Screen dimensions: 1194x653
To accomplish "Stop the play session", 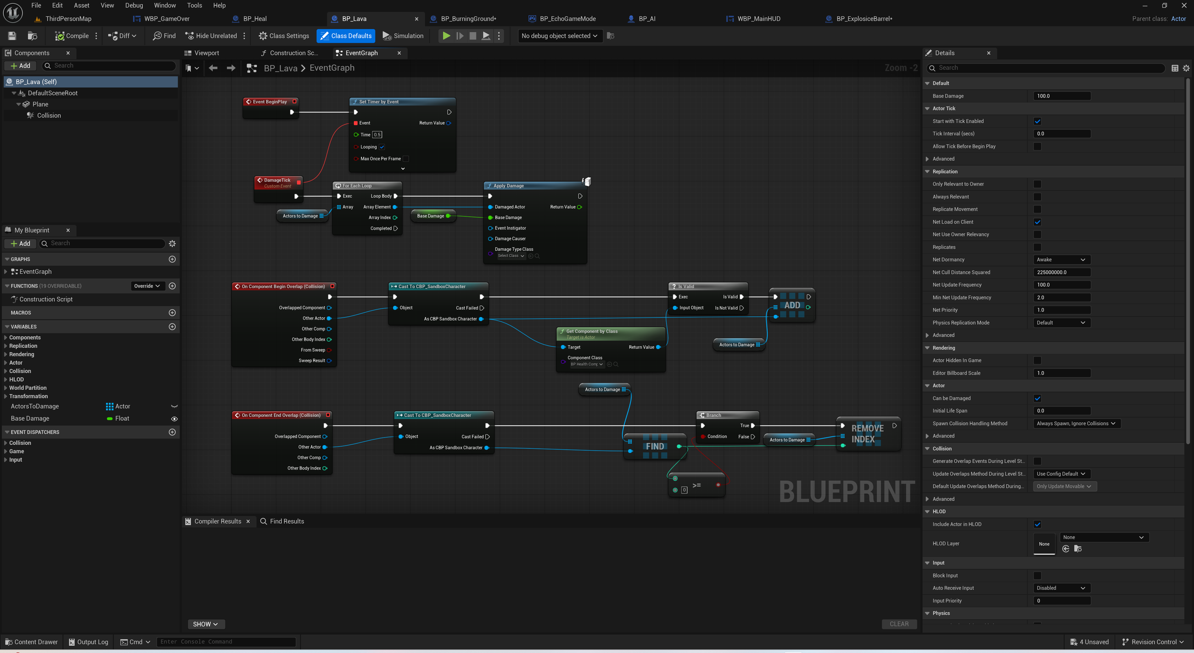I will pyautogui.click(x=473, y=36).
